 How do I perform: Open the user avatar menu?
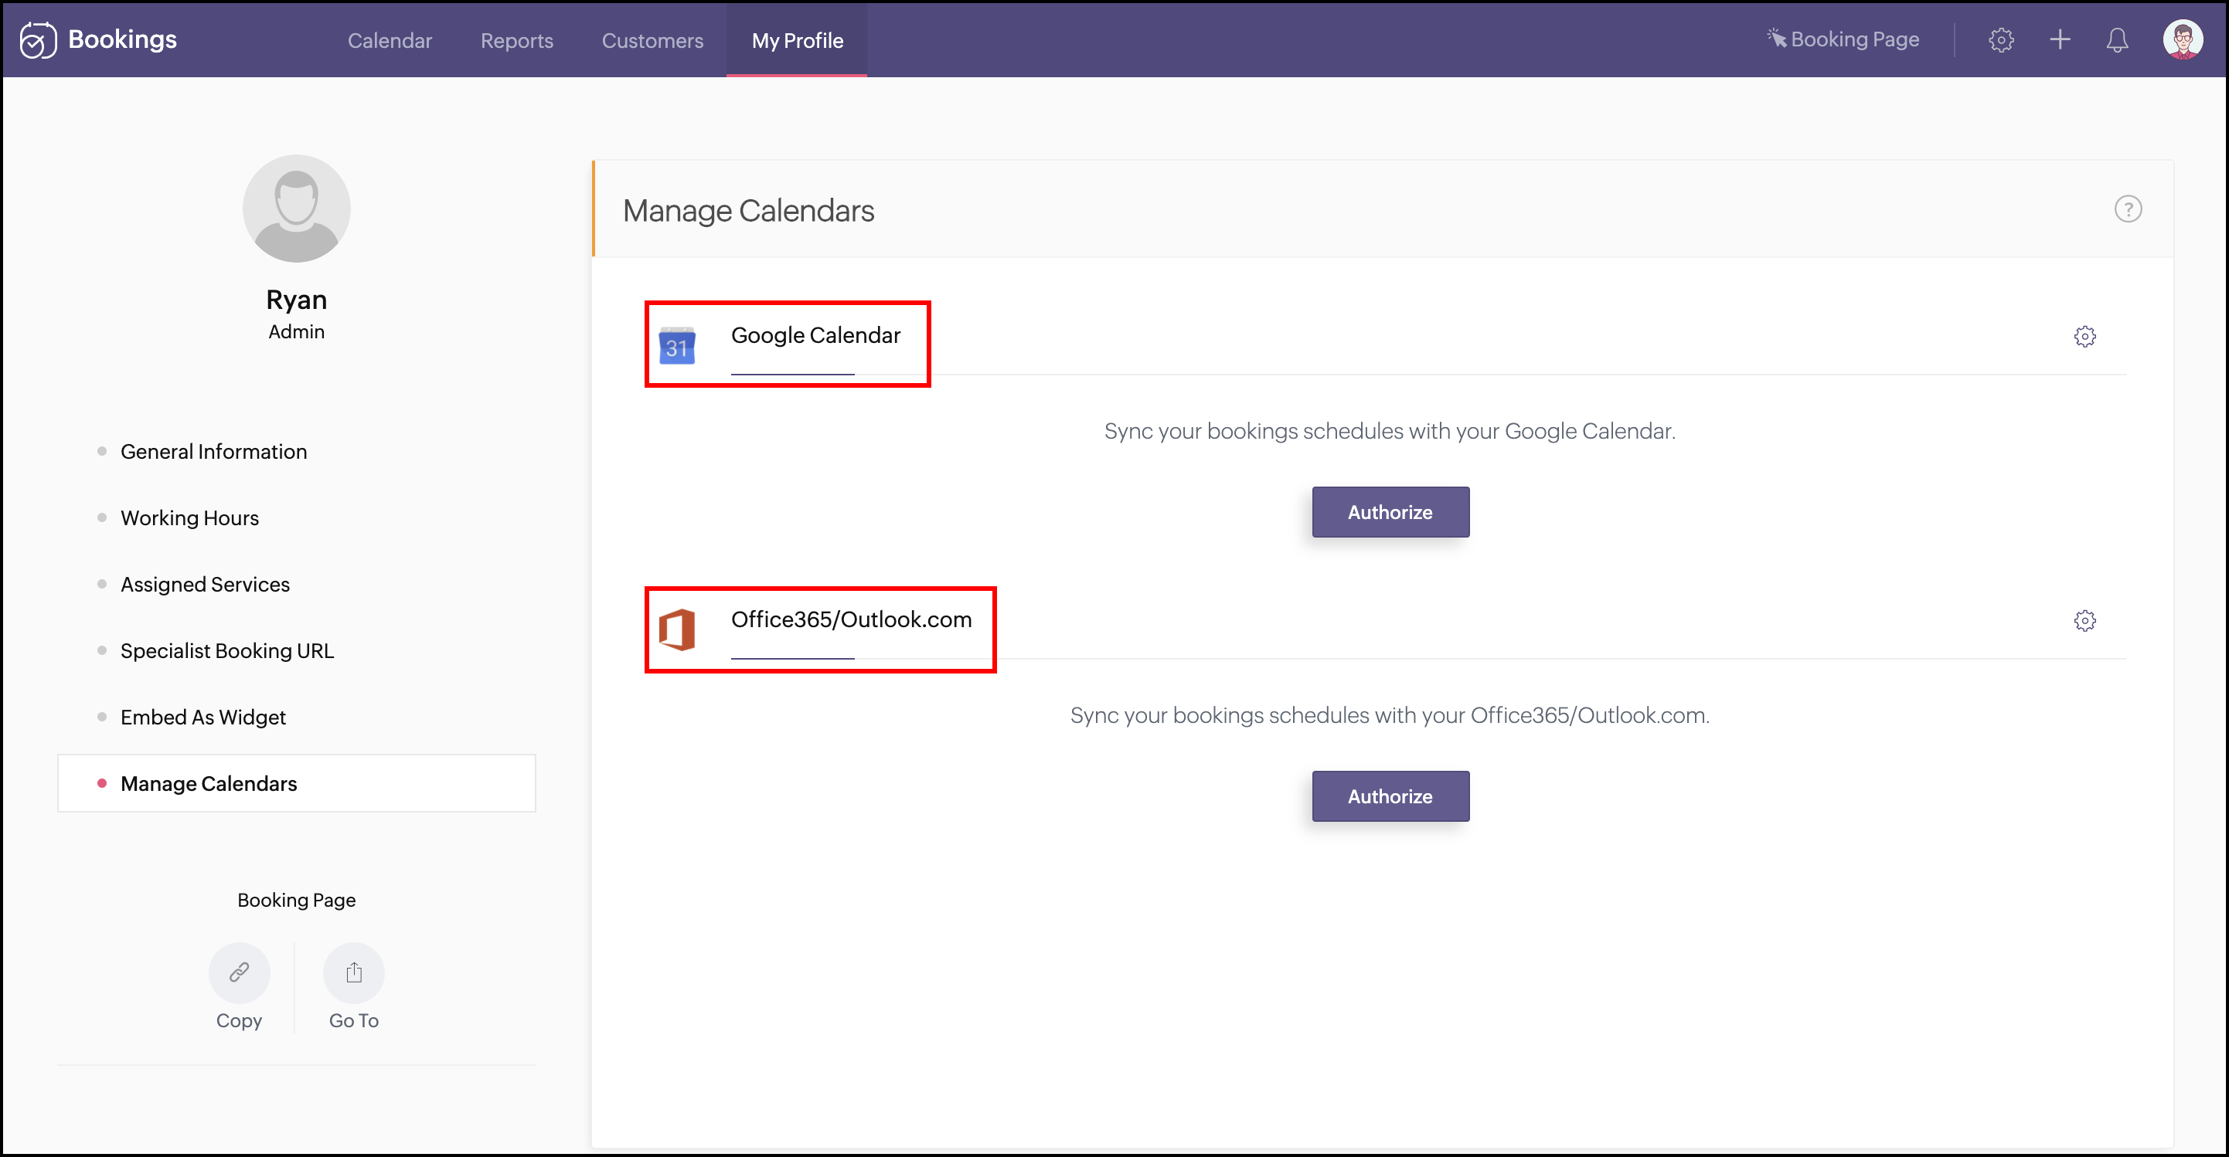pos(2181,40)
